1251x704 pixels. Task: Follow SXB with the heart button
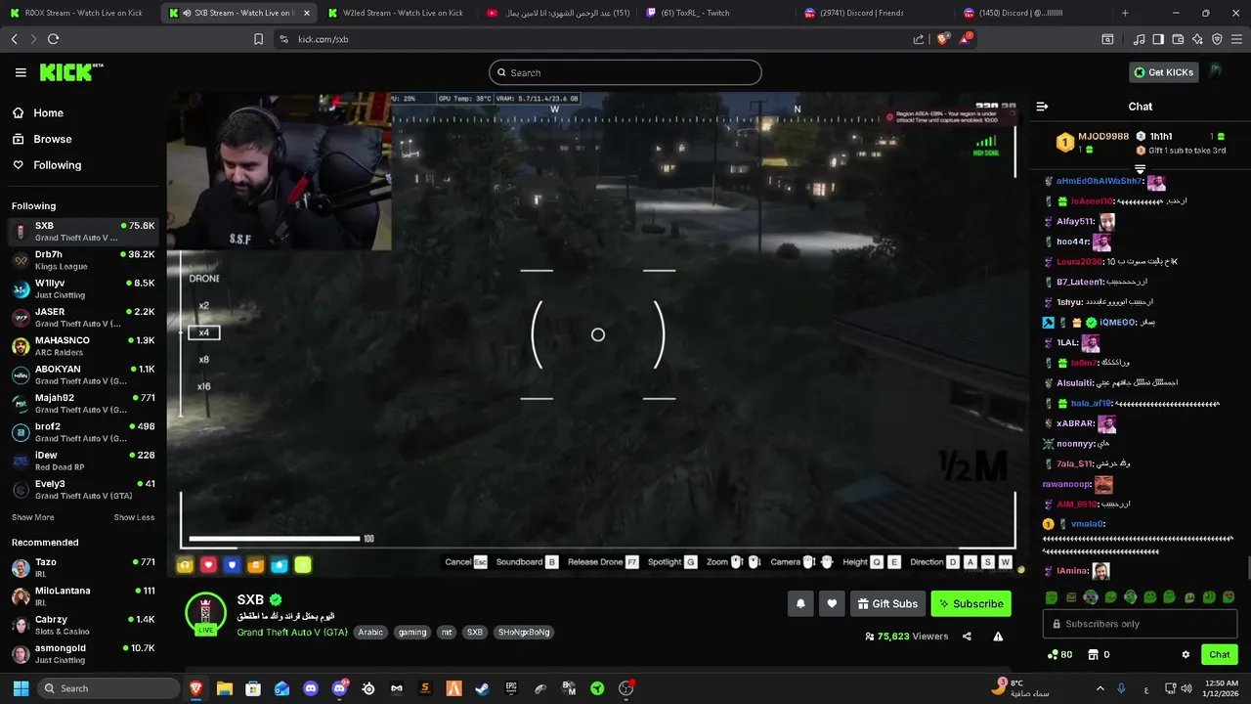tap(832, 604)
